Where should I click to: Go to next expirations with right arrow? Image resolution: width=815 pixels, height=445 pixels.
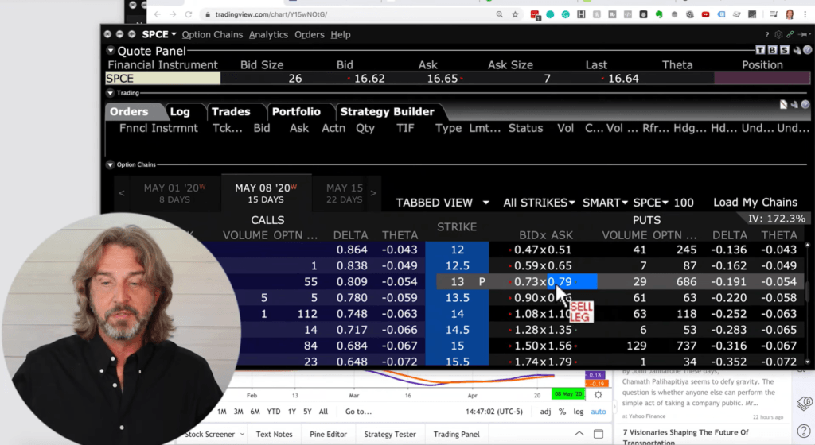point(373,193)
